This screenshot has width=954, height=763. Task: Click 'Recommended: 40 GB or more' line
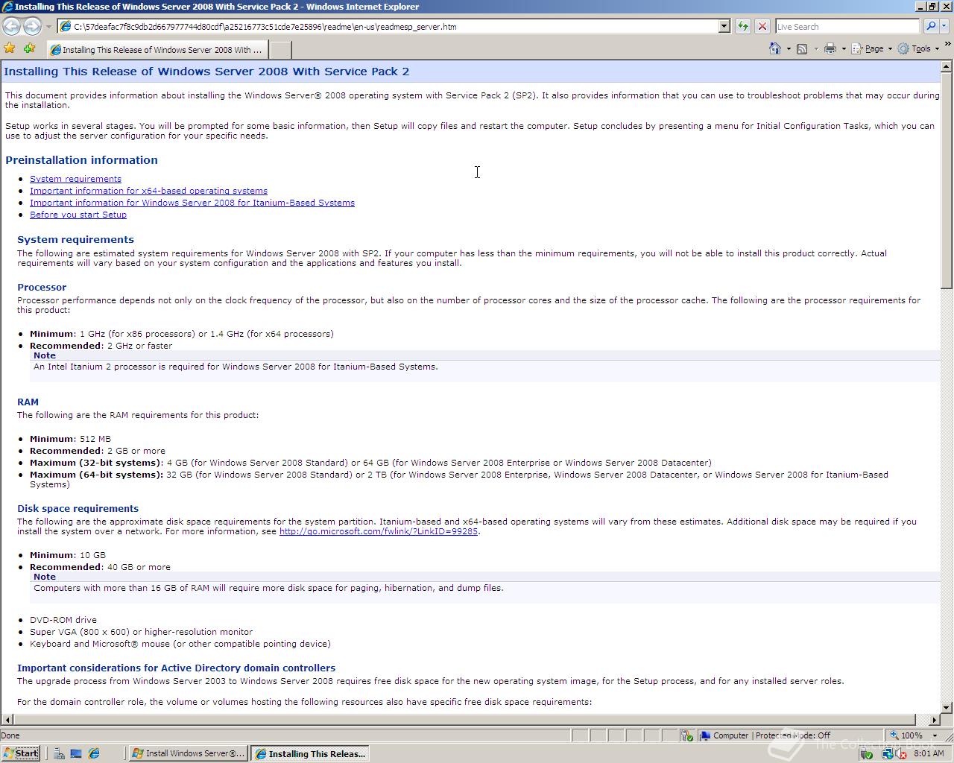pos(100,567)
